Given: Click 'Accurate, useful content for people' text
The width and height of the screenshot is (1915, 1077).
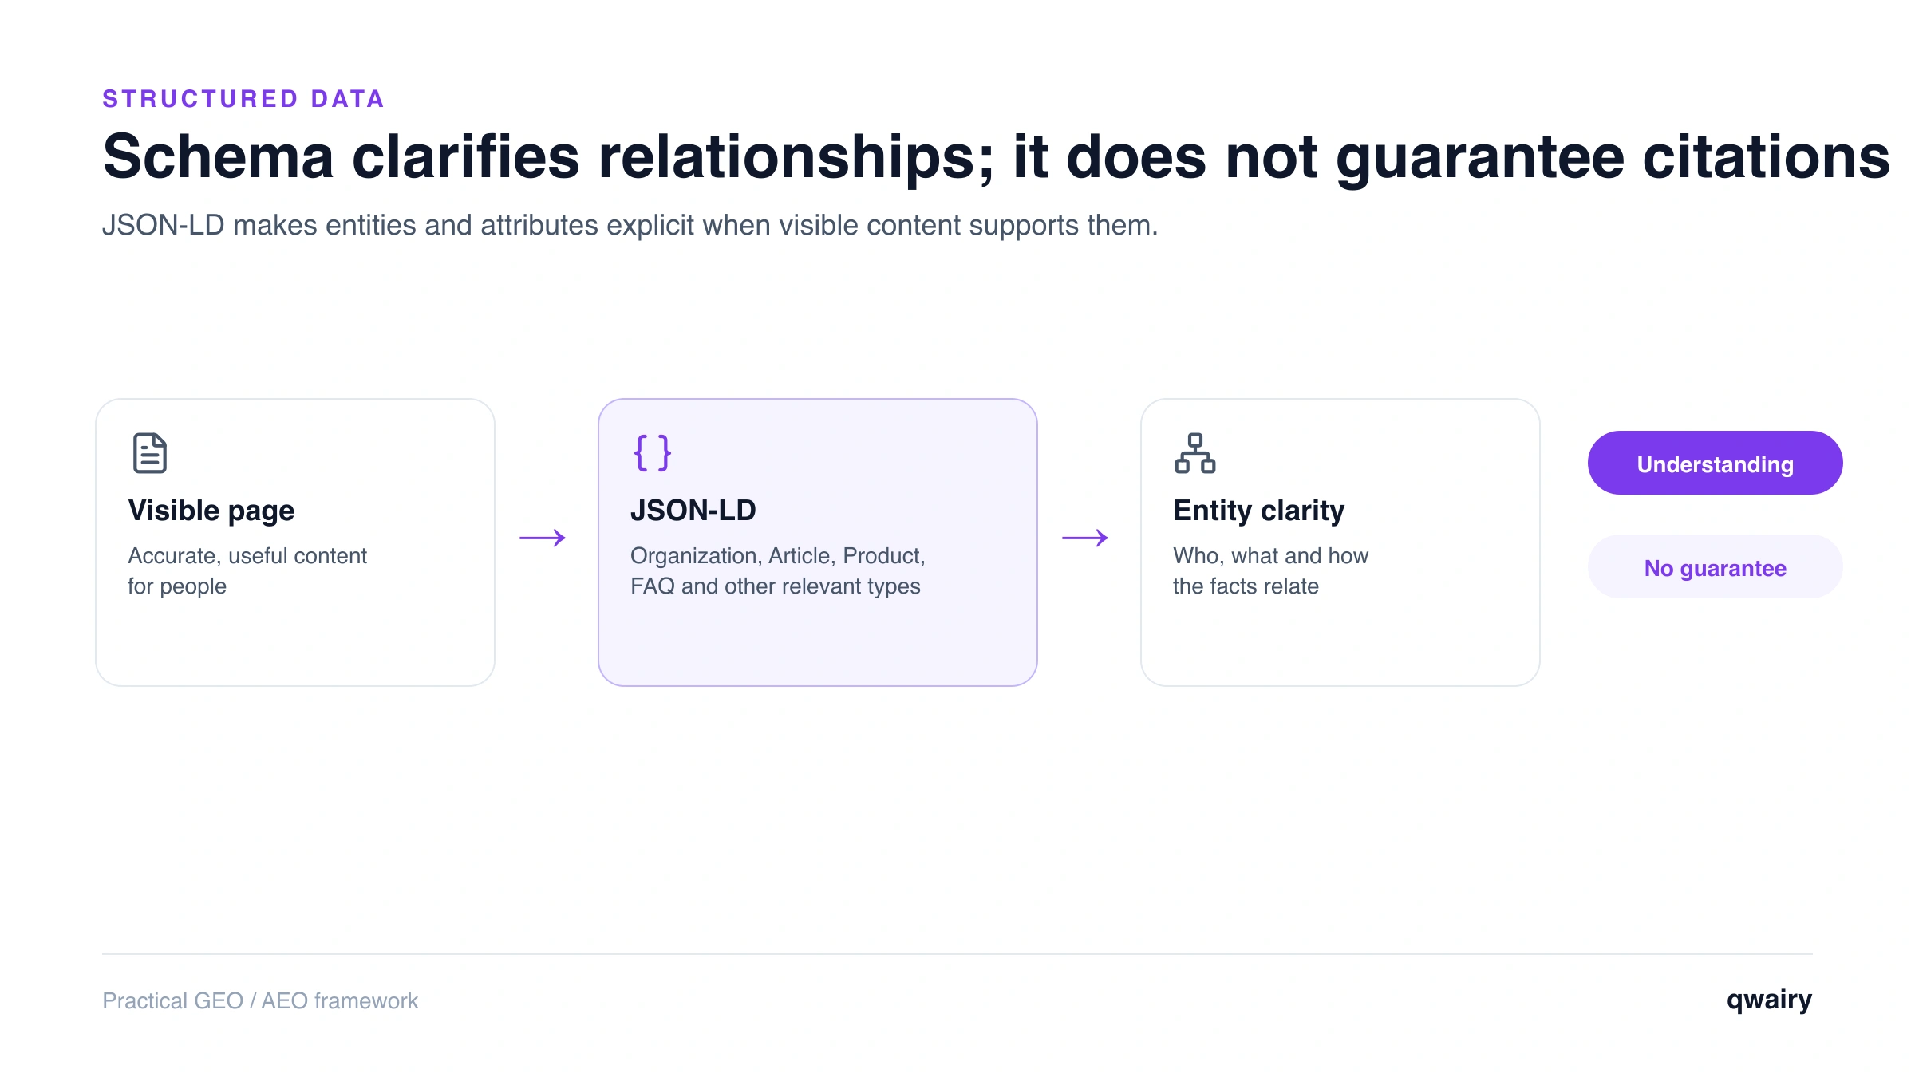Looking at the screenshot, I should (247, 570).
